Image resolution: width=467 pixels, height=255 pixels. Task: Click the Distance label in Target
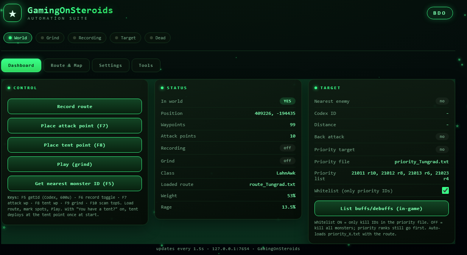(325, 125)
